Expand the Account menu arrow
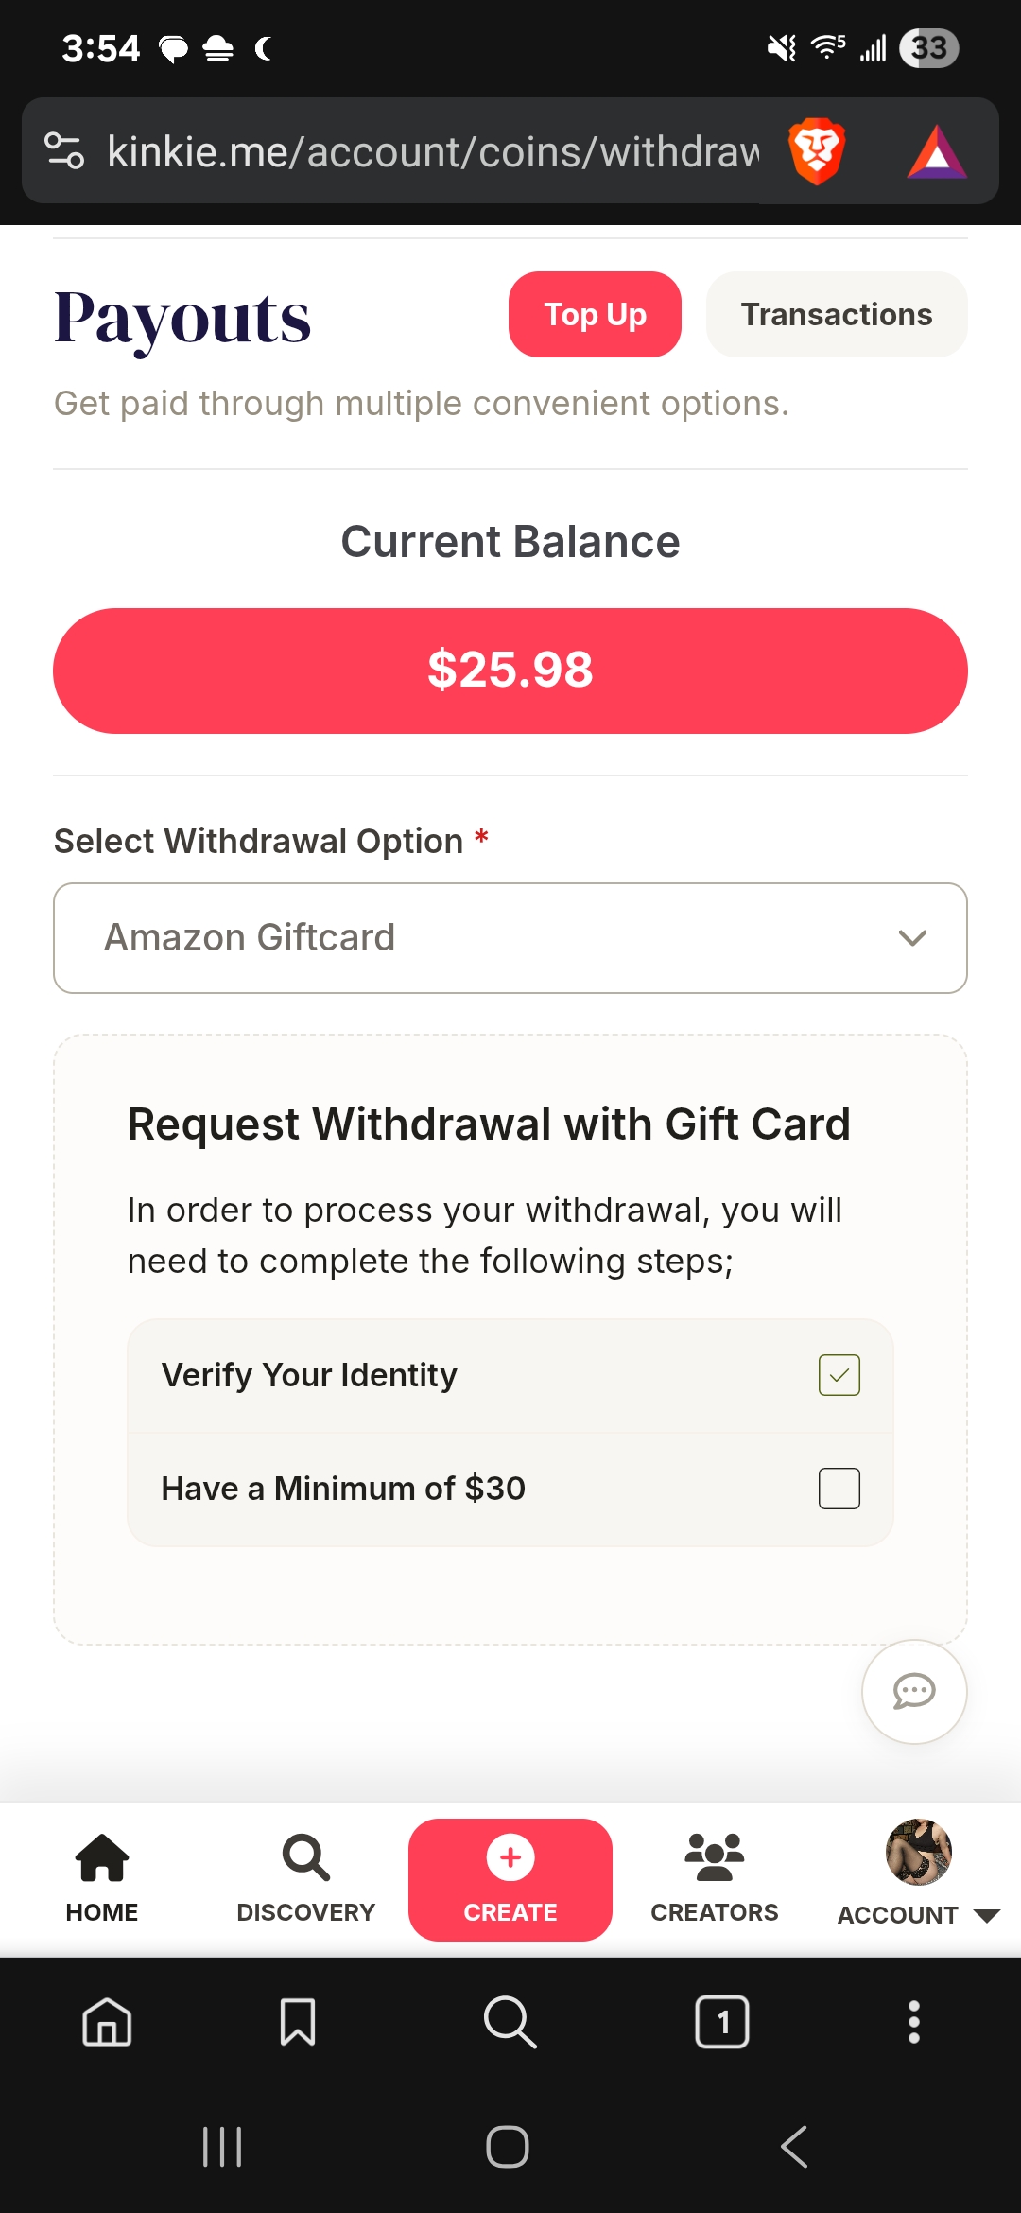The width and height of the screenshot is (1021, 2213). coord(987,1916)
